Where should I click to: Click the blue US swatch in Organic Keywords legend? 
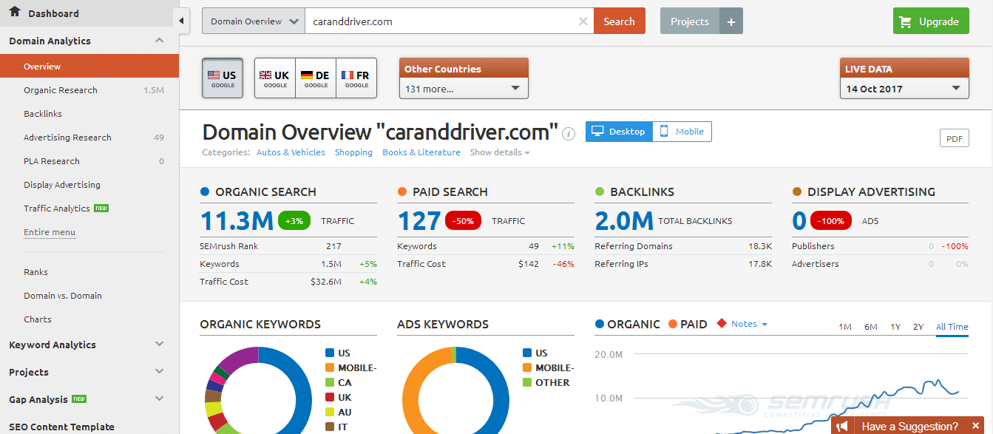click(x=330, y=353)
